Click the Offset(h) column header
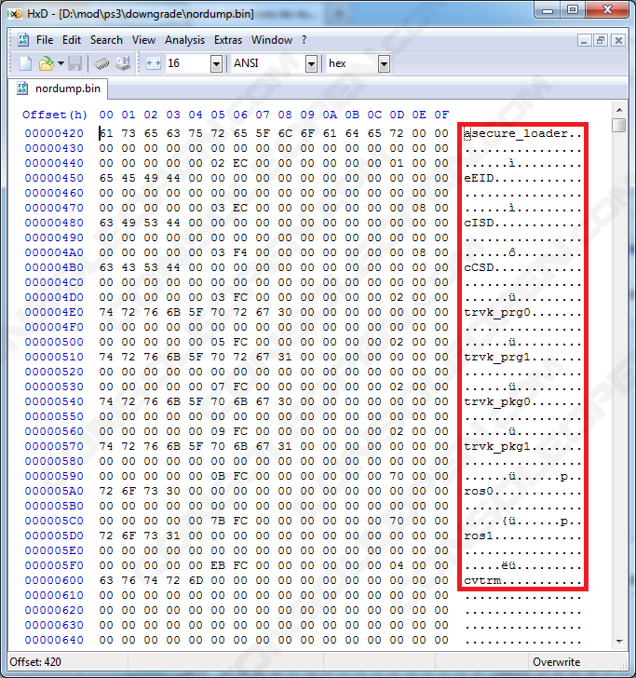 pyautogui.click(x=55, y=115)
